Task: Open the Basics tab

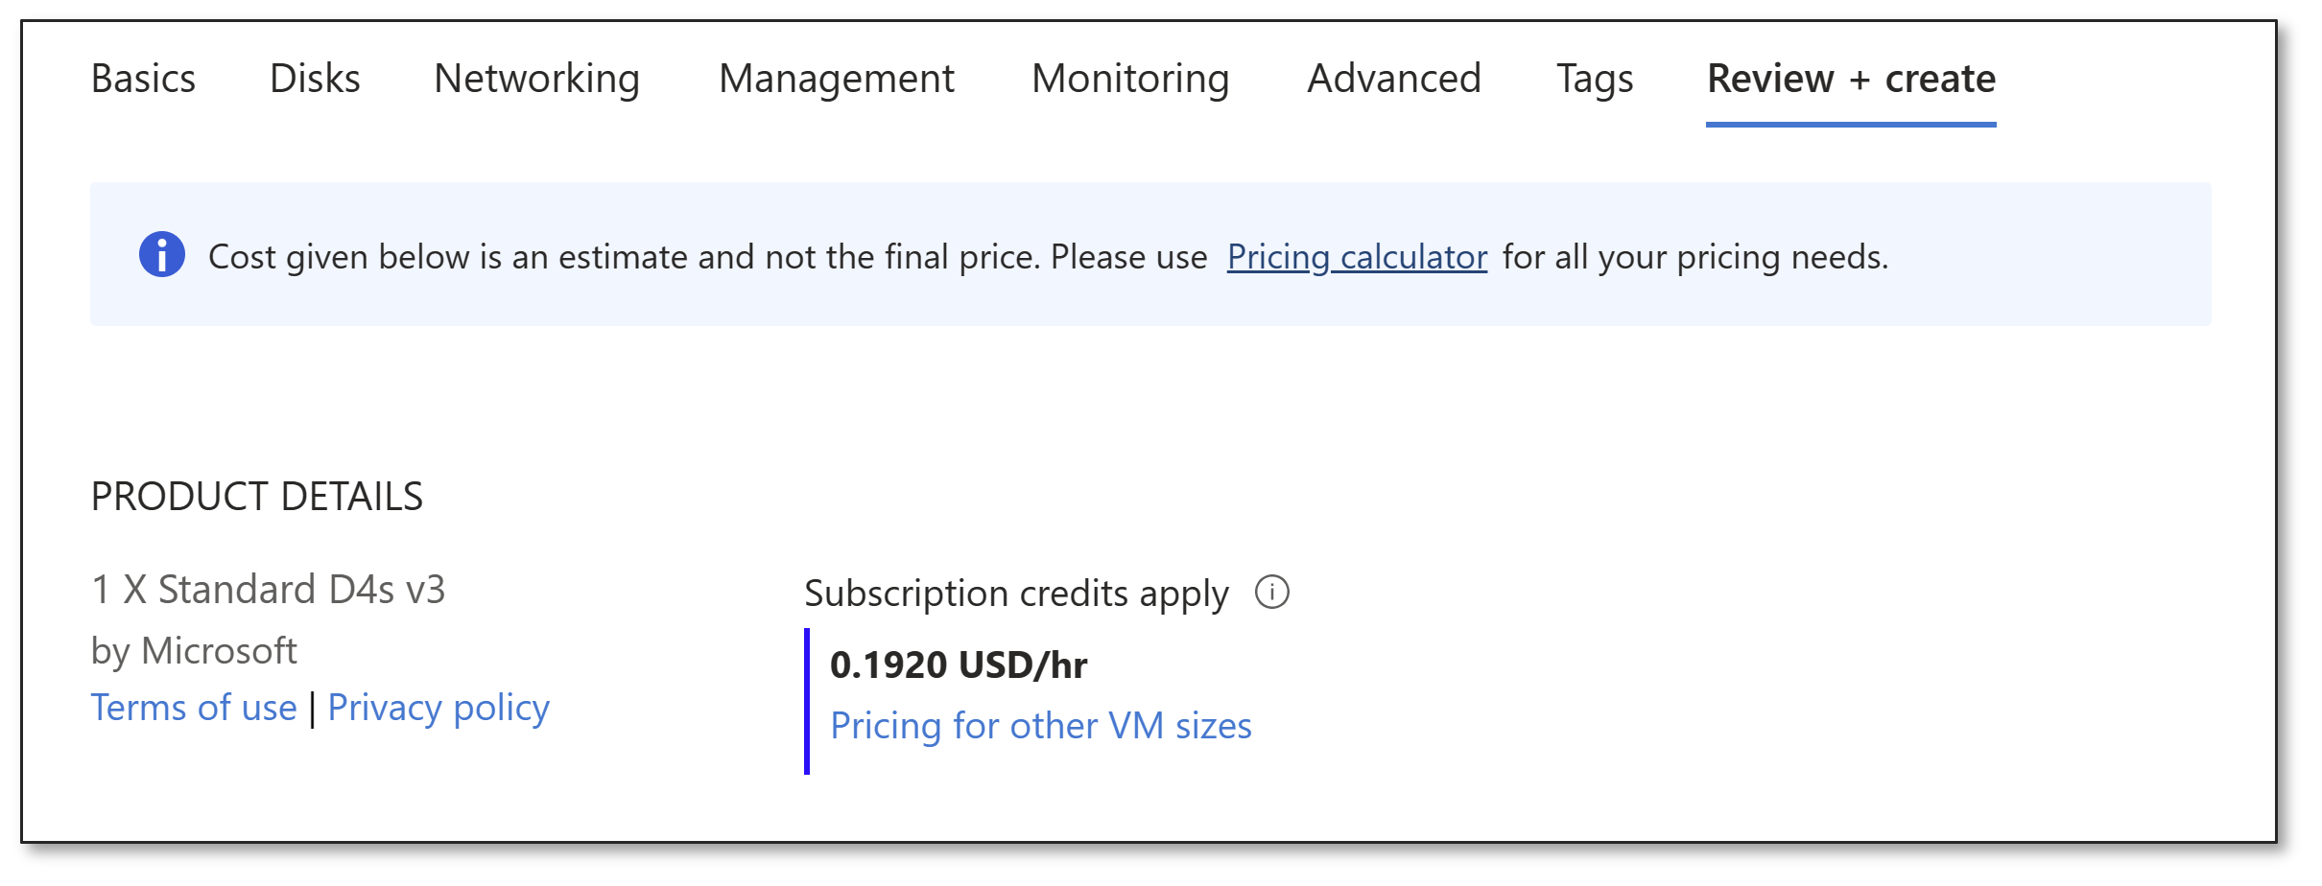Action: coord(143,79)
